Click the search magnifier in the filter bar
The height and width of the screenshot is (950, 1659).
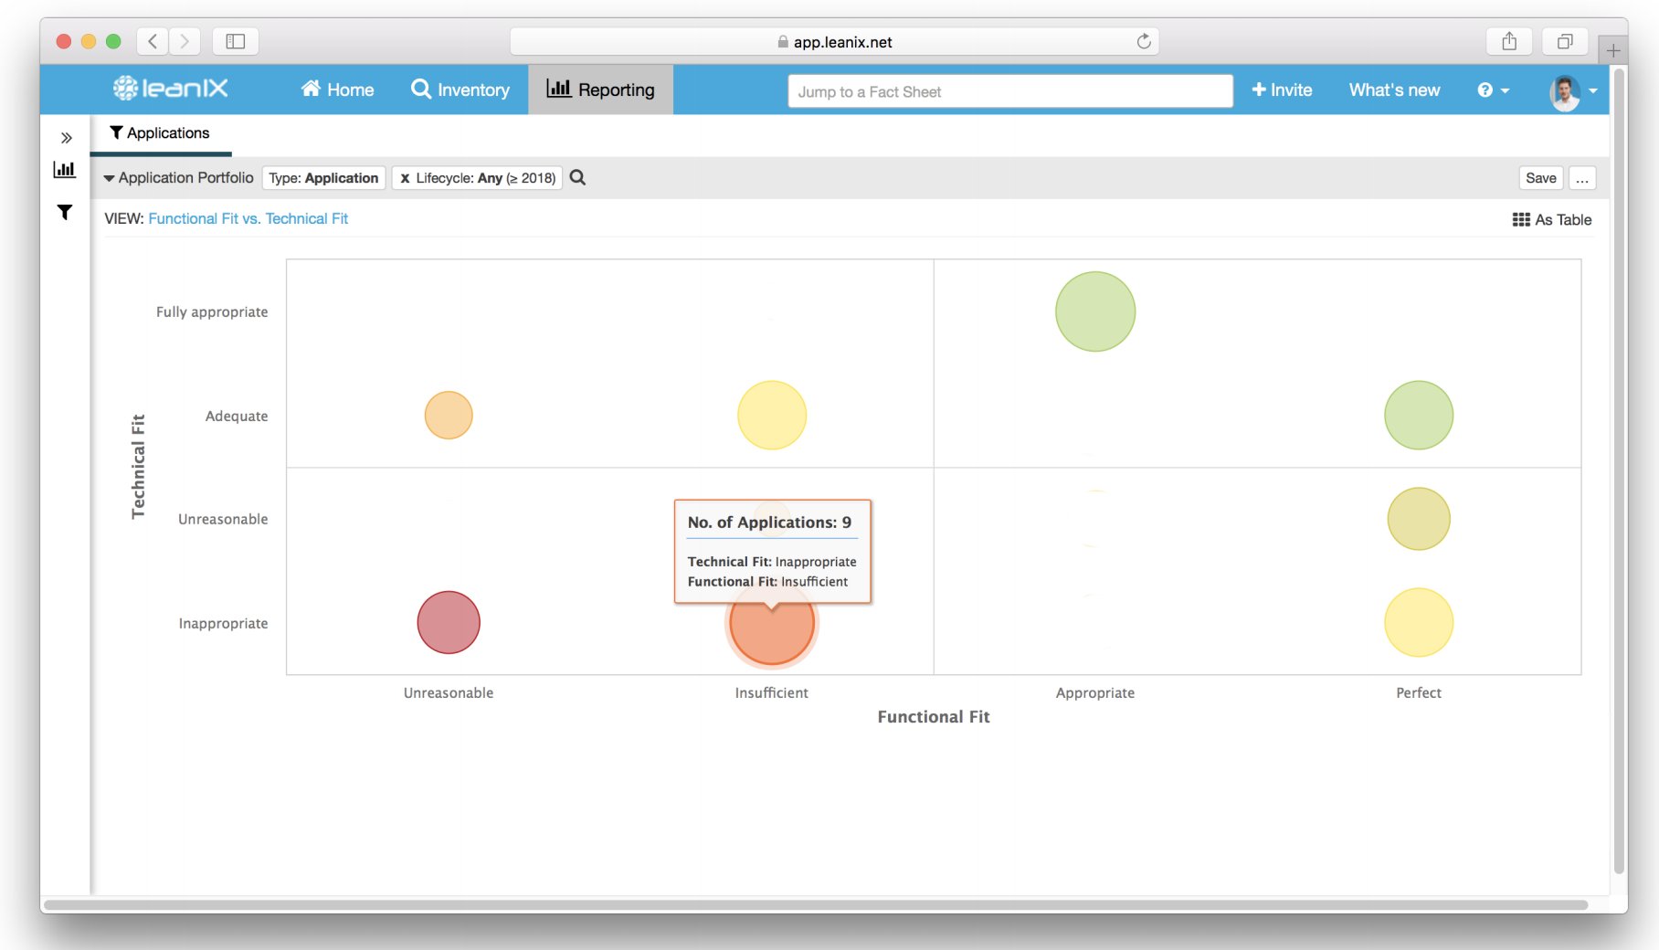coord(577,177)
